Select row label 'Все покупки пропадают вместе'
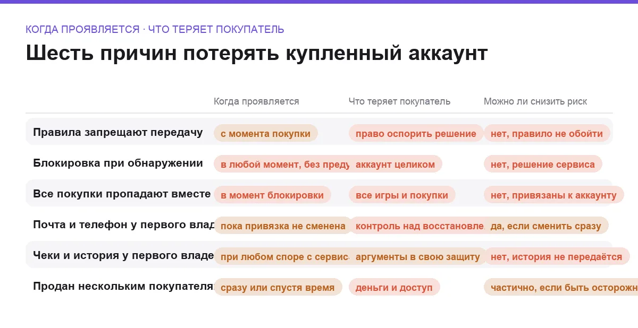 point(122,194)
